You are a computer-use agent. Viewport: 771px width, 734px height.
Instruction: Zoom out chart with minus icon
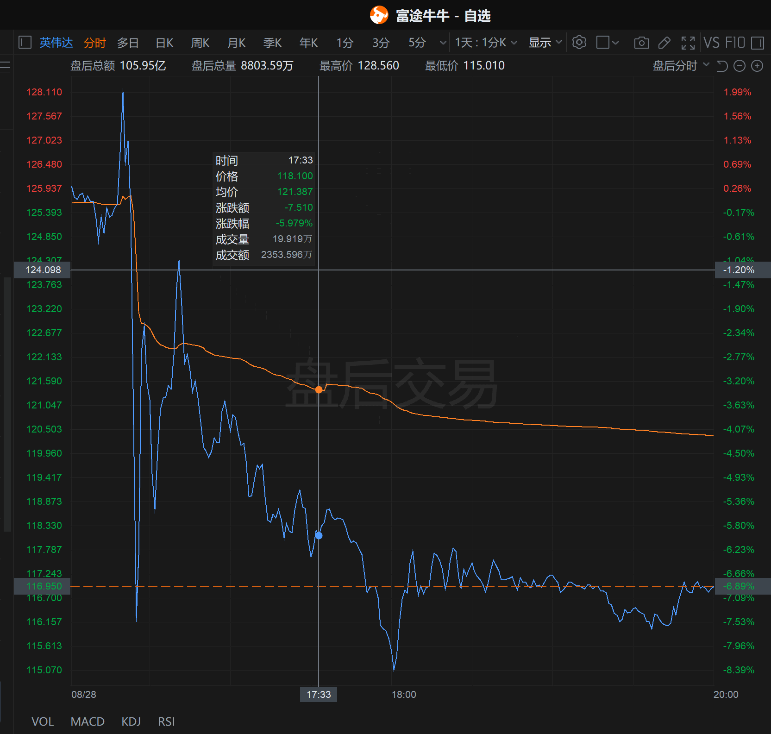(x=740, y=66)
